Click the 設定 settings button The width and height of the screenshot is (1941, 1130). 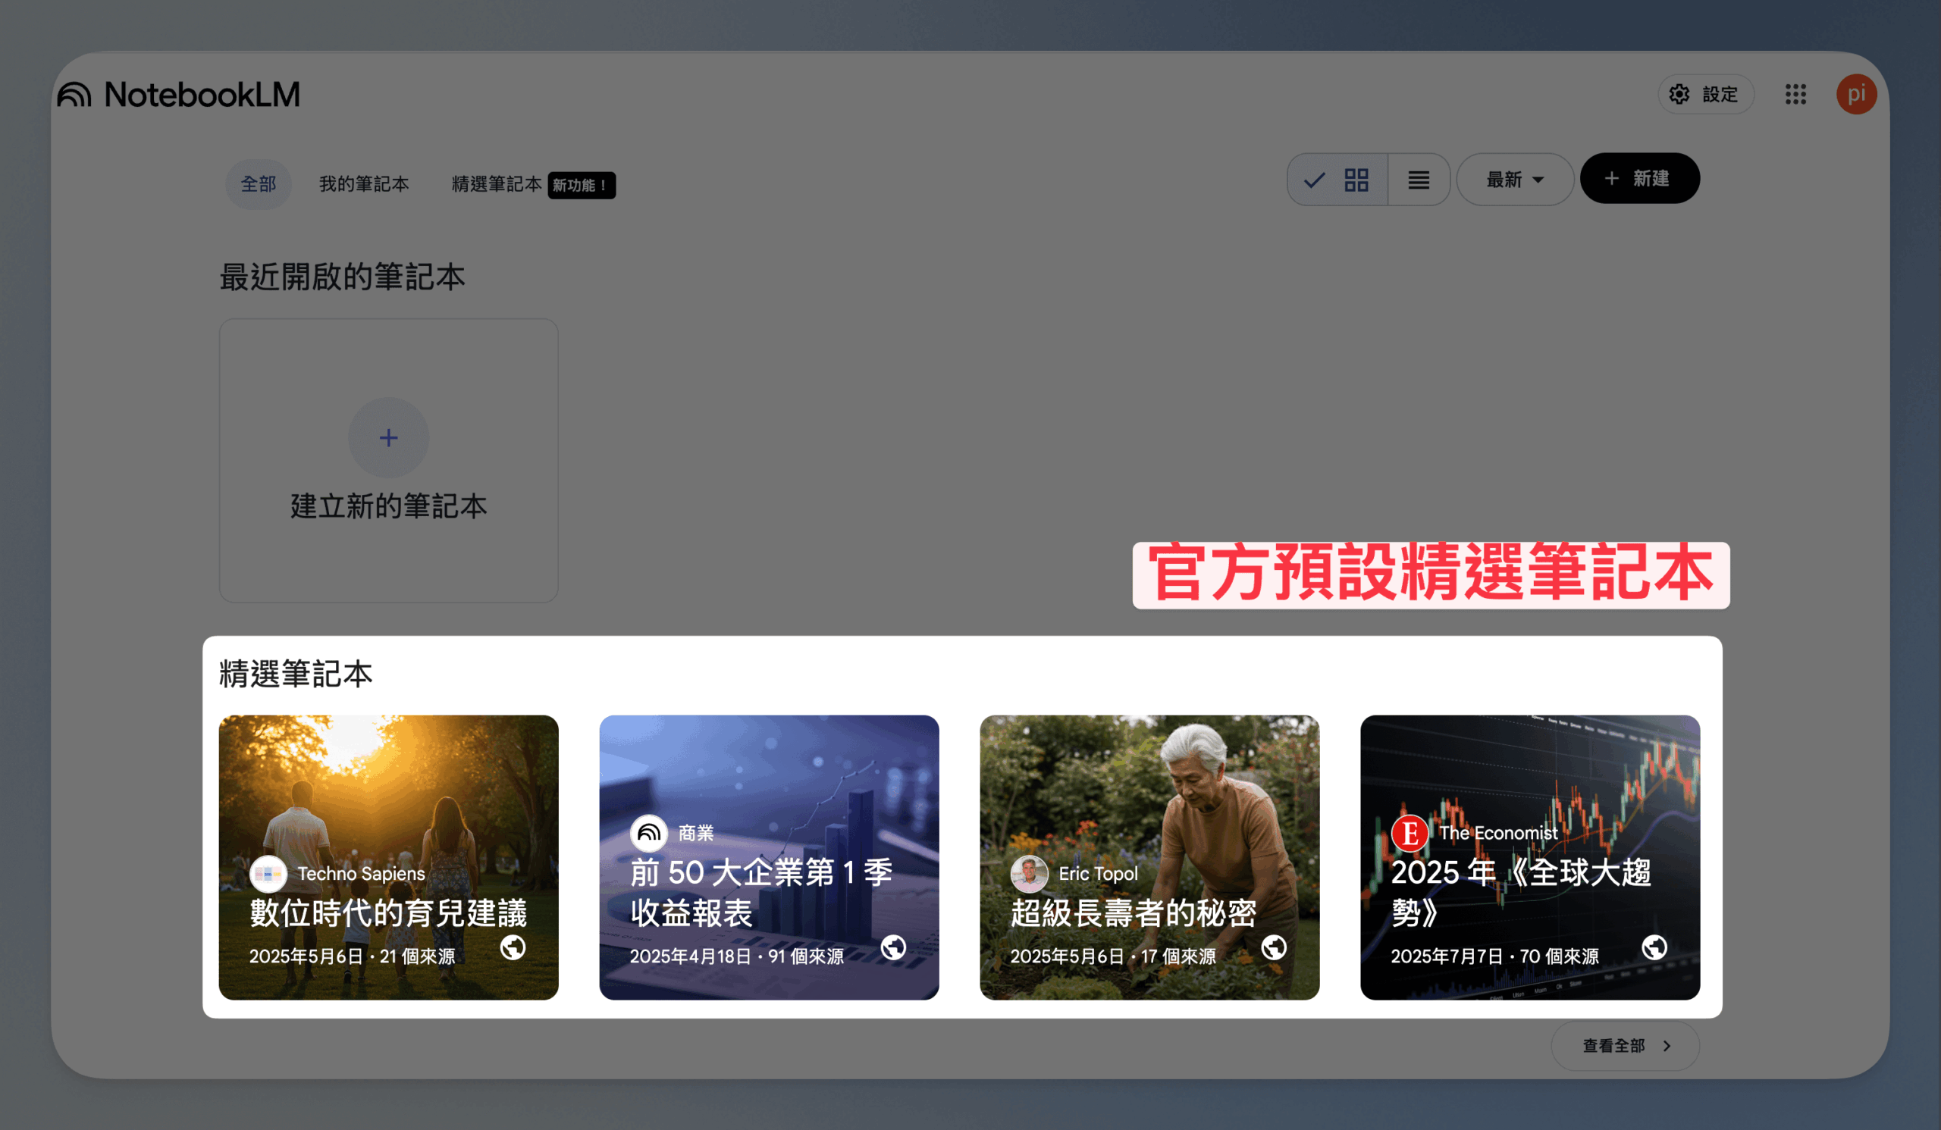1706,95
